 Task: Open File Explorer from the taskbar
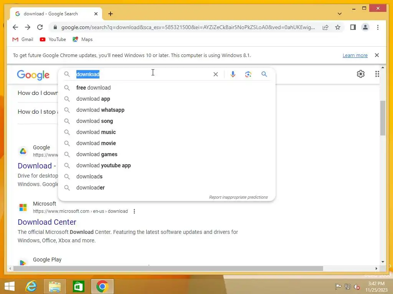point(55,286)
